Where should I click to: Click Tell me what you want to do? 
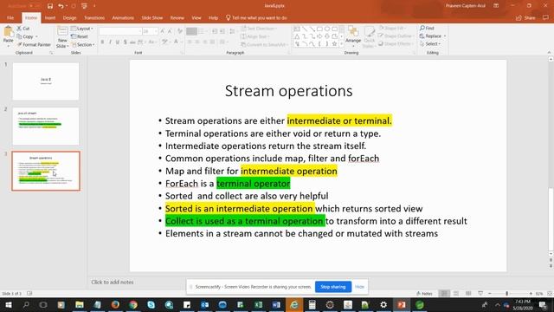(x=256, y=17)
